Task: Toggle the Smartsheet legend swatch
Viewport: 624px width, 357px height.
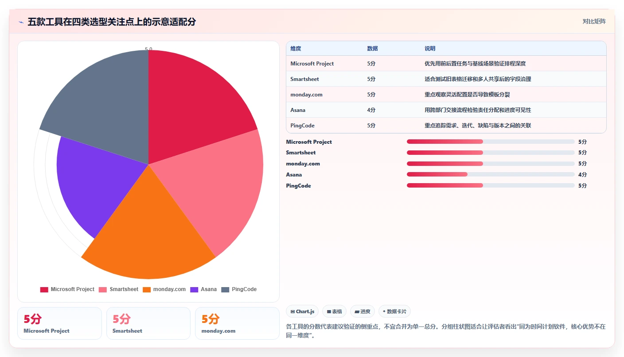Action: coord(103,290)
